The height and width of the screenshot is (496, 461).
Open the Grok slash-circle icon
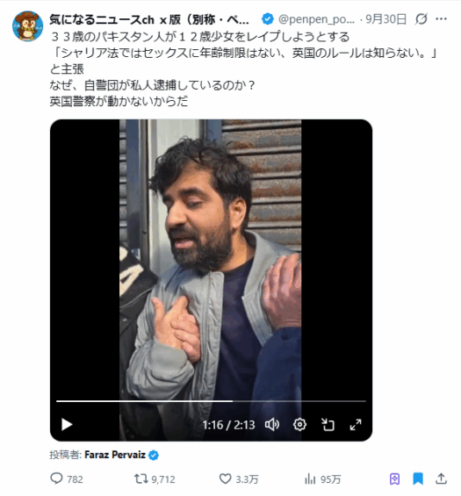421,19
